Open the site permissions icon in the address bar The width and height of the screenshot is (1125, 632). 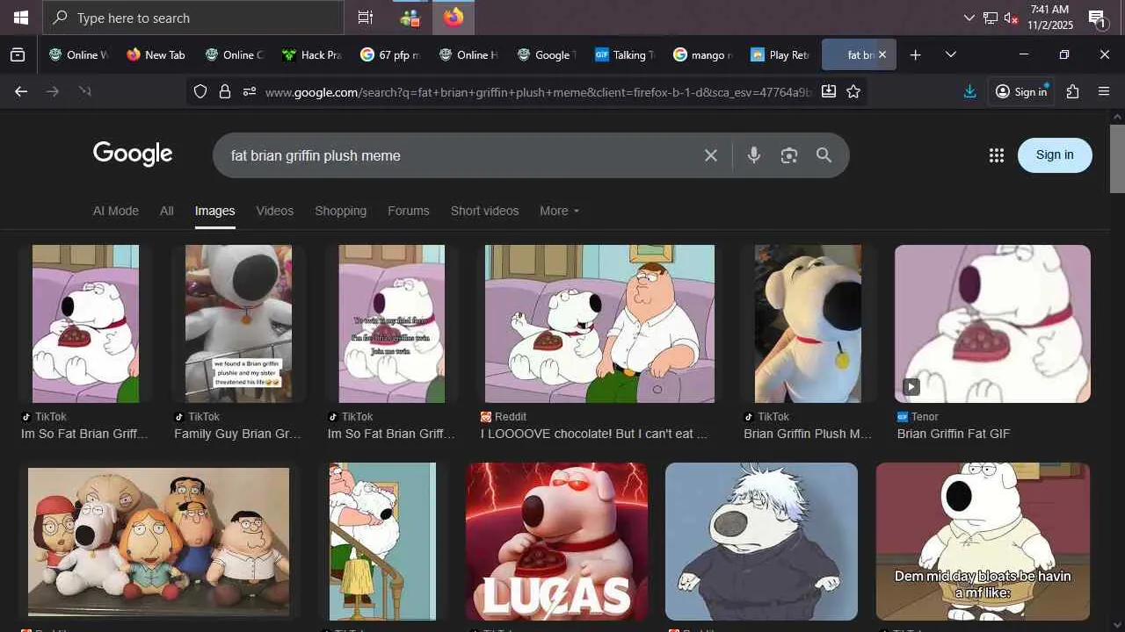pyautogui.click(x=250, y=91)
